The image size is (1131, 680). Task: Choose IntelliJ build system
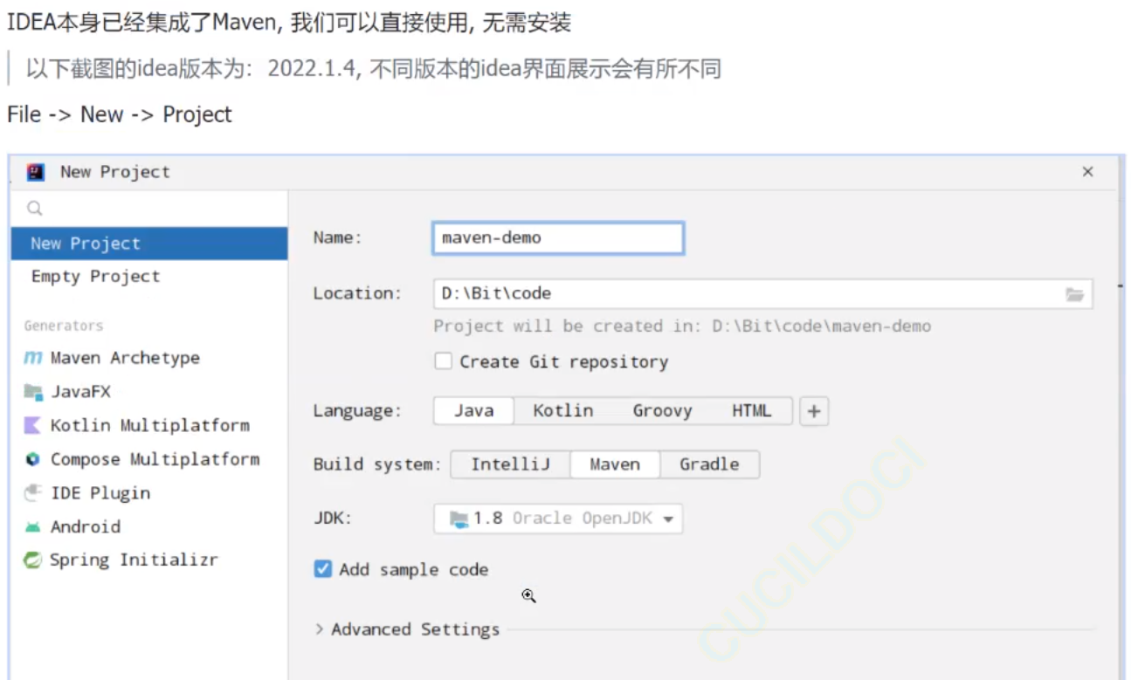click(x=511, y=464)
